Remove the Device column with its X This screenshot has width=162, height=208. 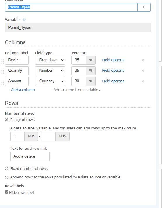click(x=143, y=60)
